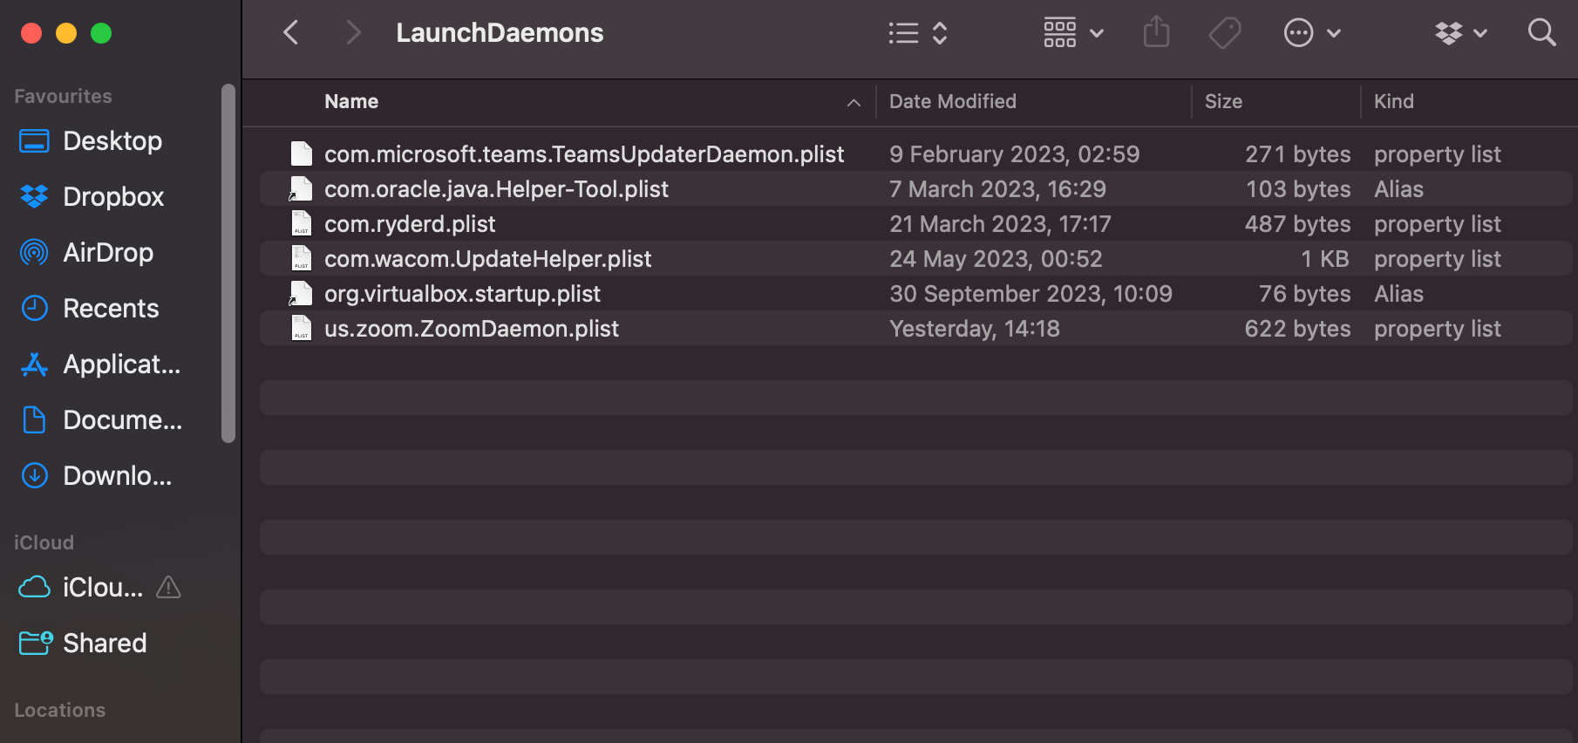Select the com.ryderd.plist file row
The image size is (1578, 743).
pos(410,224)
